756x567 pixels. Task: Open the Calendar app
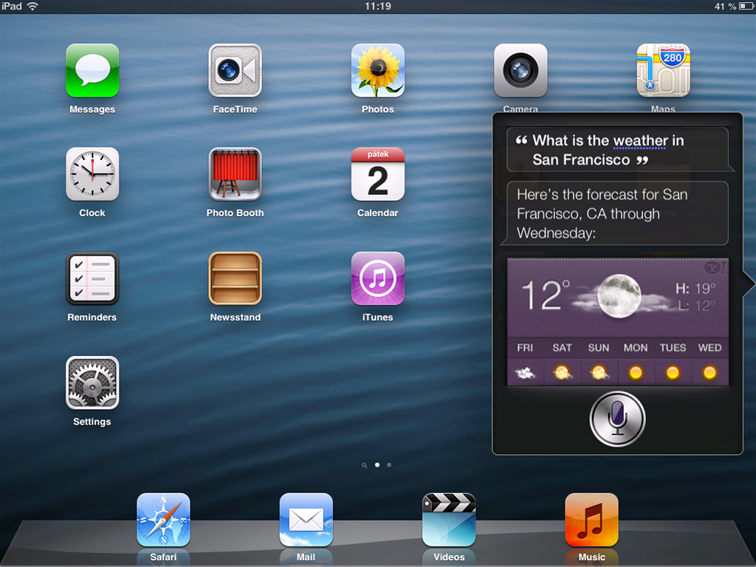tap(378, 174)
